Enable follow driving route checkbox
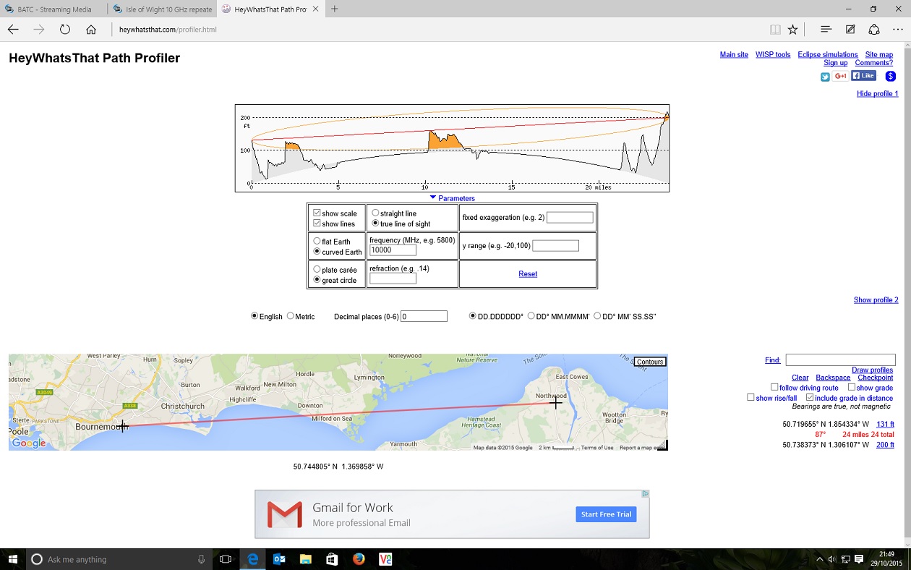This screenshot has width=911, height=570. (x=774, y=388)
